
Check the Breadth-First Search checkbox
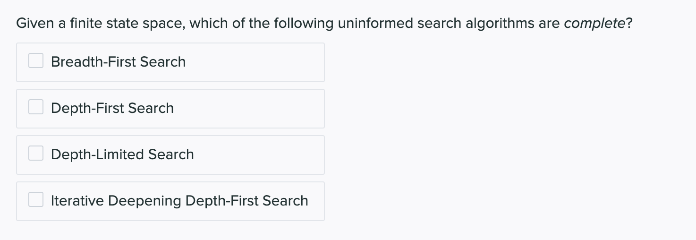pos(36,61)
